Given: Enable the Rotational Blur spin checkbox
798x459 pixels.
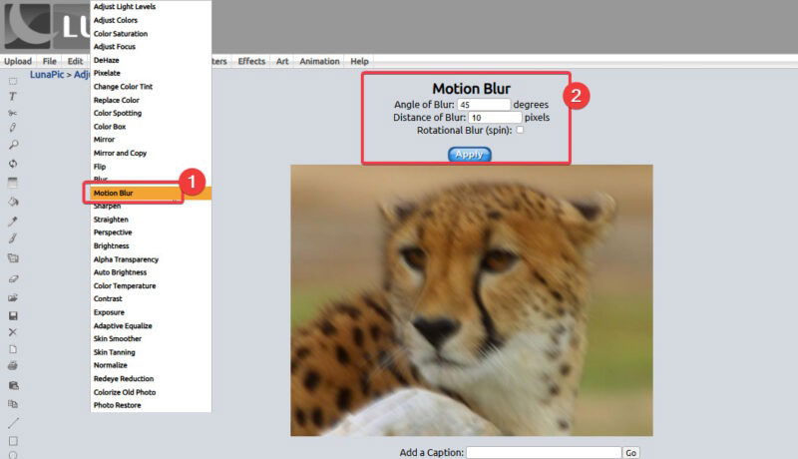Looking at the screenshot, I should tap(520, 131).
